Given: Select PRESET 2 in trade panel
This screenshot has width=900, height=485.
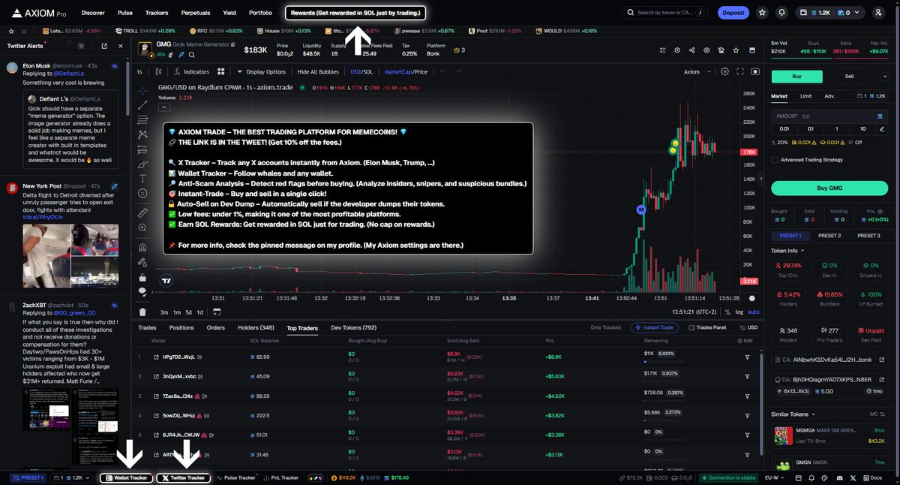Looking at the screenshot, I should tap(829, 236).
